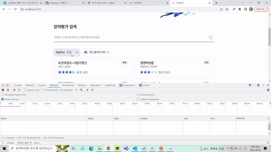Open network conditions wifi icon
The height and width of the screenshot is (152, 271).
(x=81, y=90)
